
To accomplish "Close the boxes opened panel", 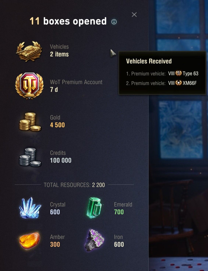I will 134,15.
